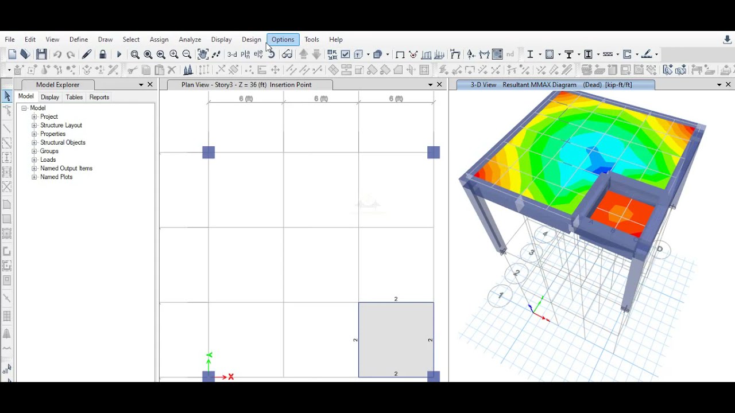Toggle the highlighted shell stress display button

click(x=497, y=54)
